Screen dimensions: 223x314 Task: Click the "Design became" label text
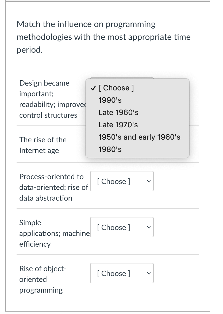44,83
